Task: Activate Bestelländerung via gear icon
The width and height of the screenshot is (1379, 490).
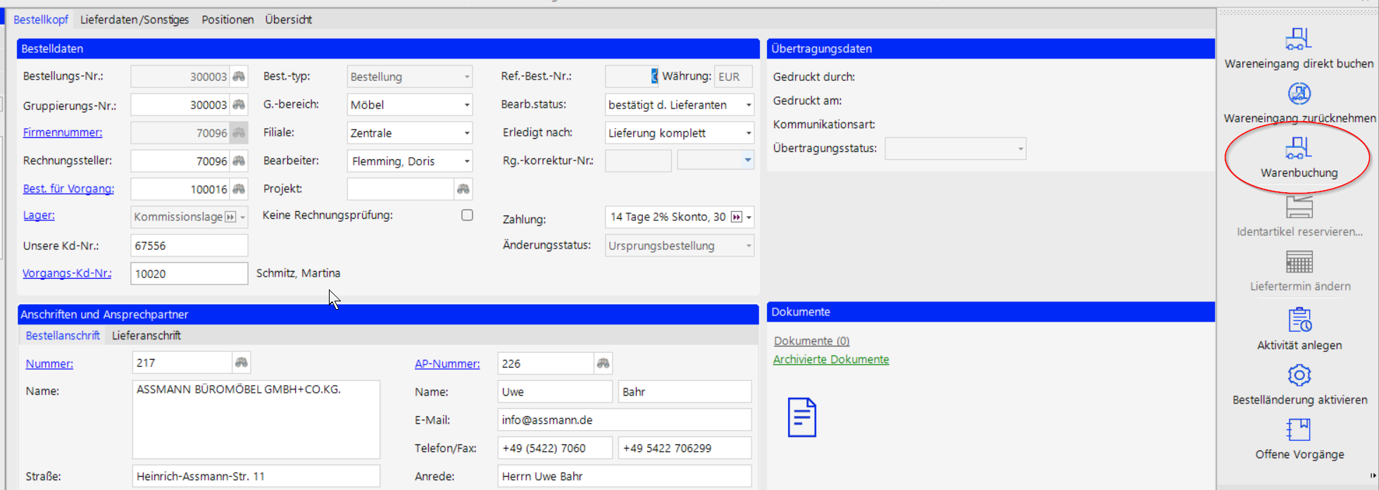Action: (1299, 375)
